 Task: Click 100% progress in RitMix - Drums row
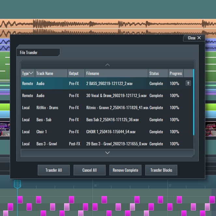pos(174,108)
